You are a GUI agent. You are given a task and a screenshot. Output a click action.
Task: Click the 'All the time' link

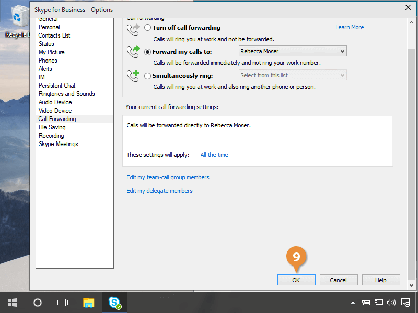click(214, 155)
